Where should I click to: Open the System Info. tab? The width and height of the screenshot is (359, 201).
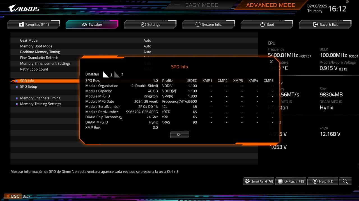[209, 25]
